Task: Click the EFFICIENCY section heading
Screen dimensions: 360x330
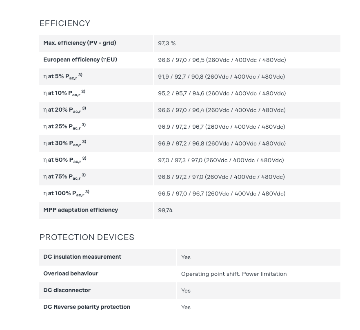Action: point(65,24)
